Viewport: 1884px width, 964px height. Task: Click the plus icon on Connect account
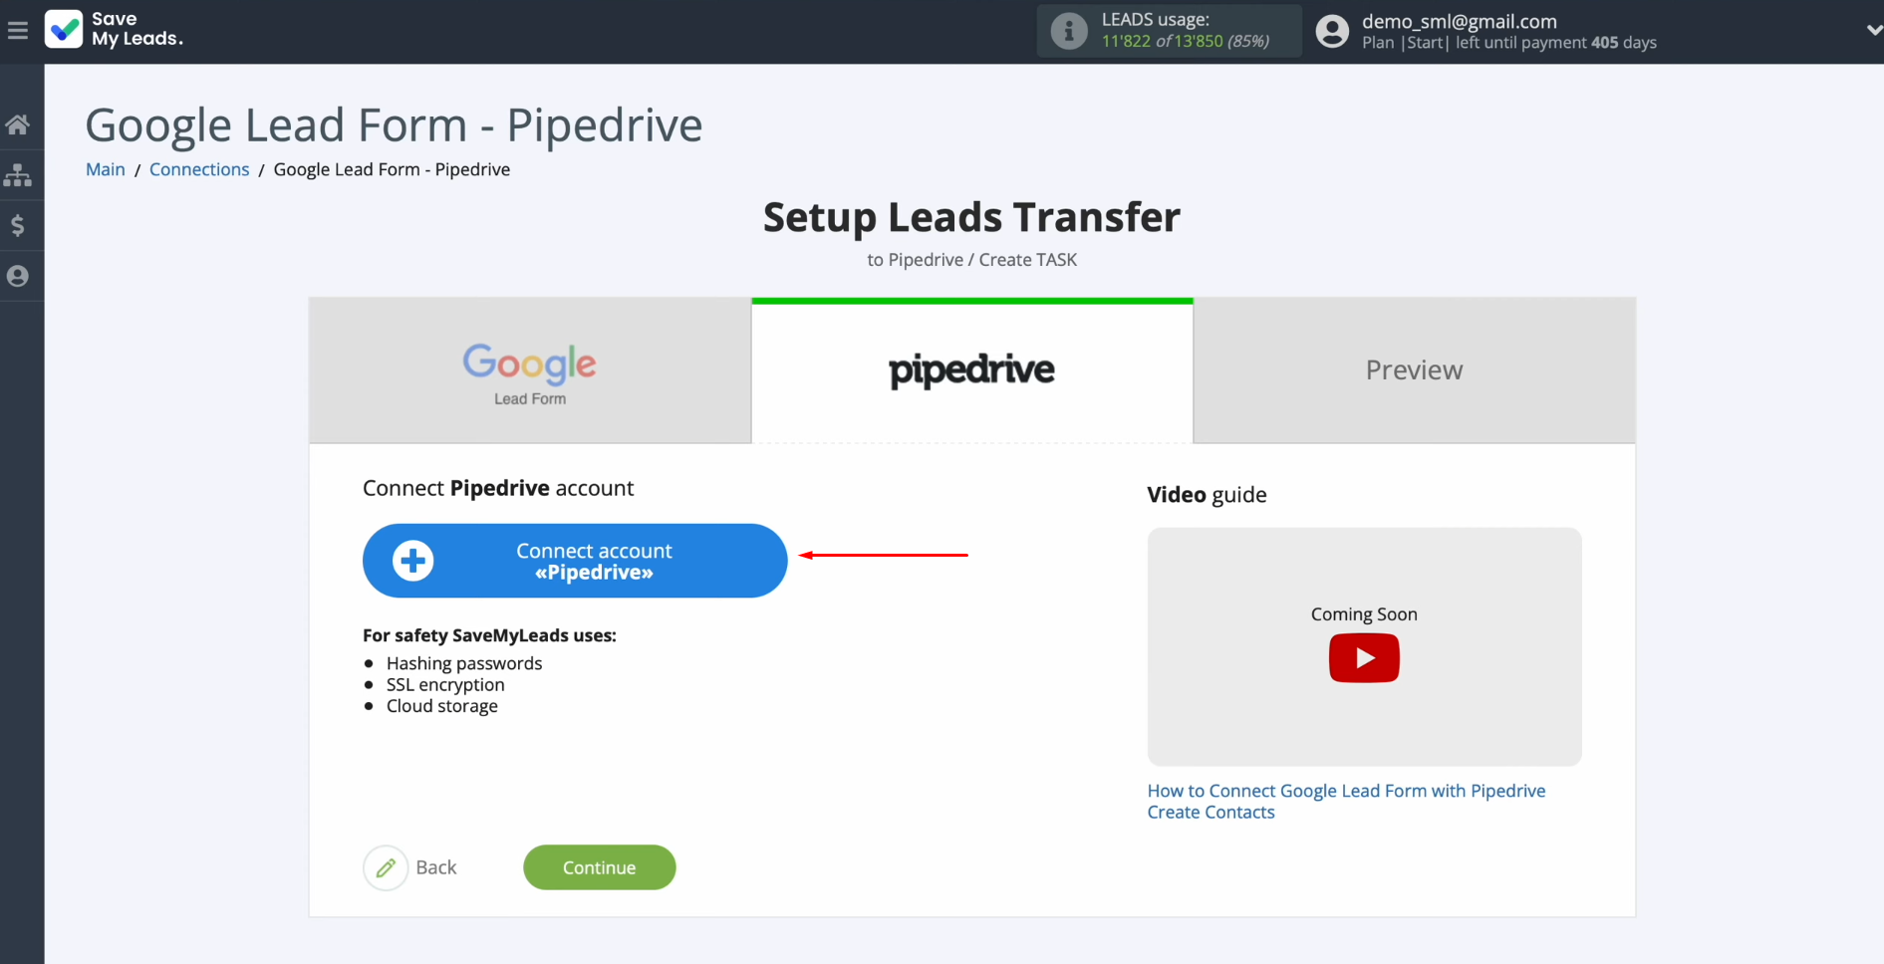[x=412, y=561]
